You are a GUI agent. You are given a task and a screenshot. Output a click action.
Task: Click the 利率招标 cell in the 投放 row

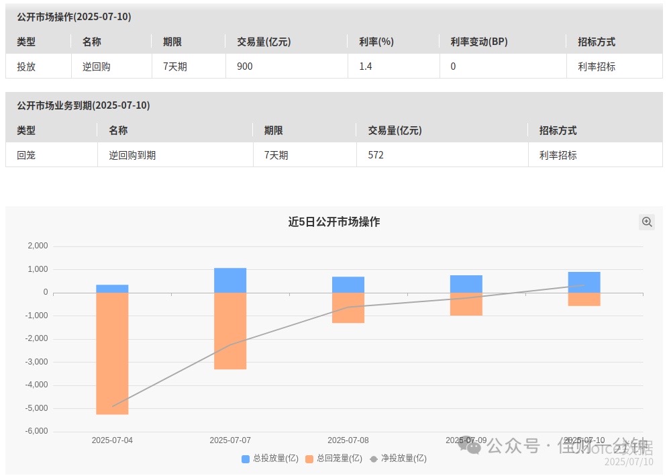[x=597, y=66]
